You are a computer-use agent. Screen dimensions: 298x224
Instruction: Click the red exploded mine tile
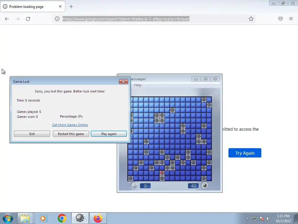(162, 173)
